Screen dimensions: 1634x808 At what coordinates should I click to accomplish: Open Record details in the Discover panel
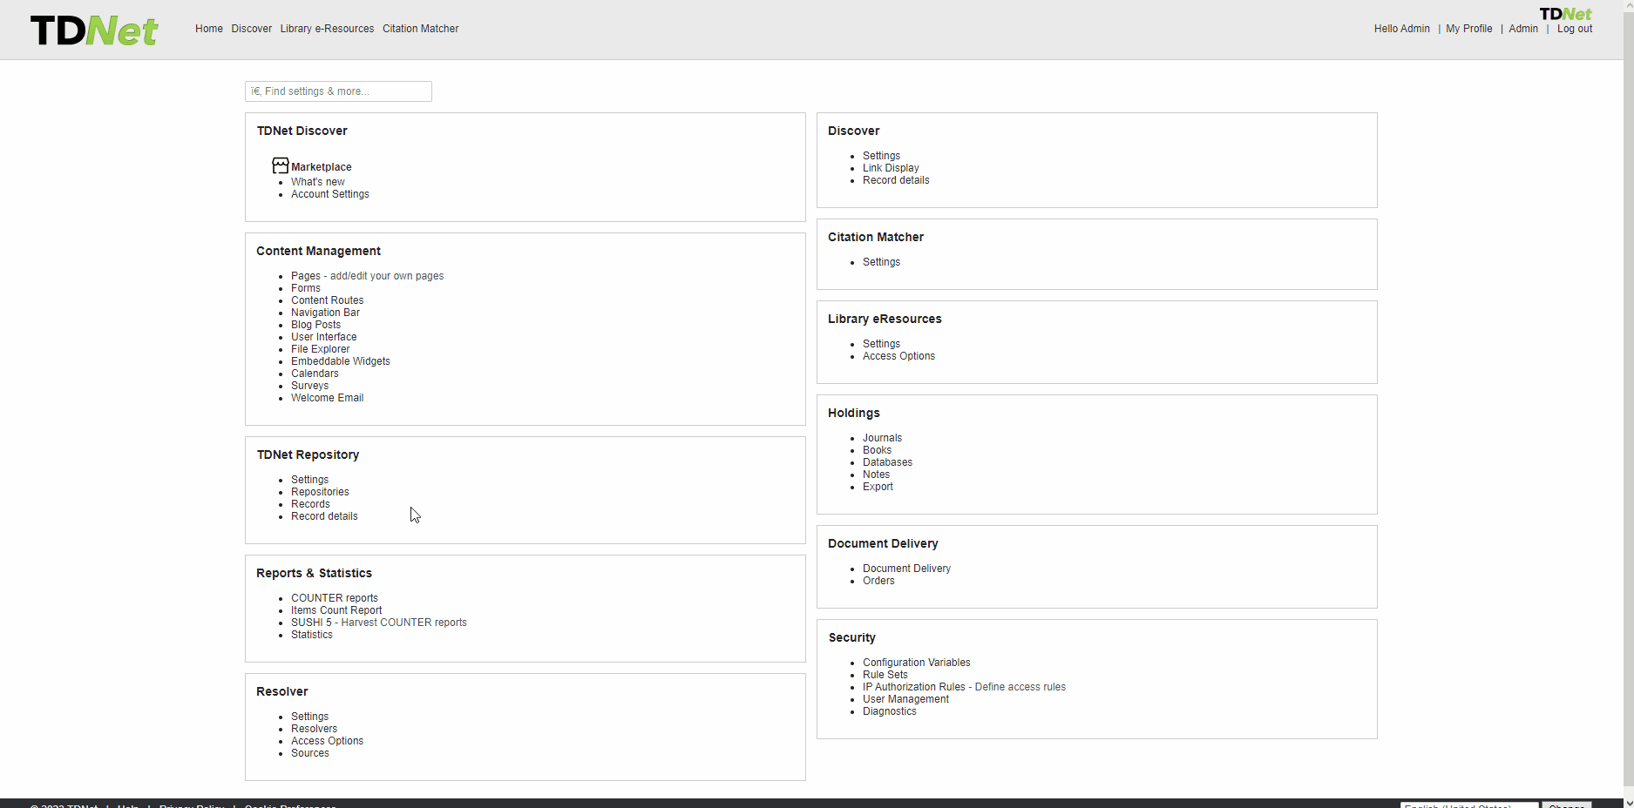point(896,180)
